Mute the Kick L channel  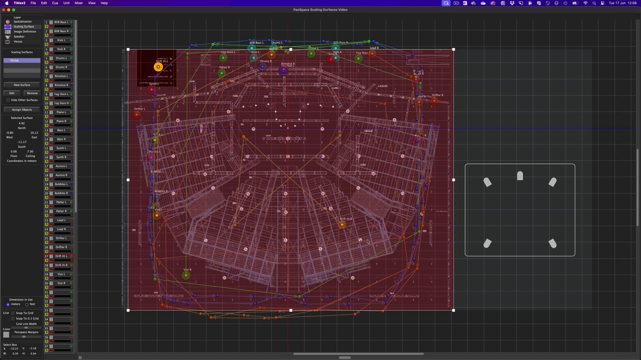tap(51, 44)
